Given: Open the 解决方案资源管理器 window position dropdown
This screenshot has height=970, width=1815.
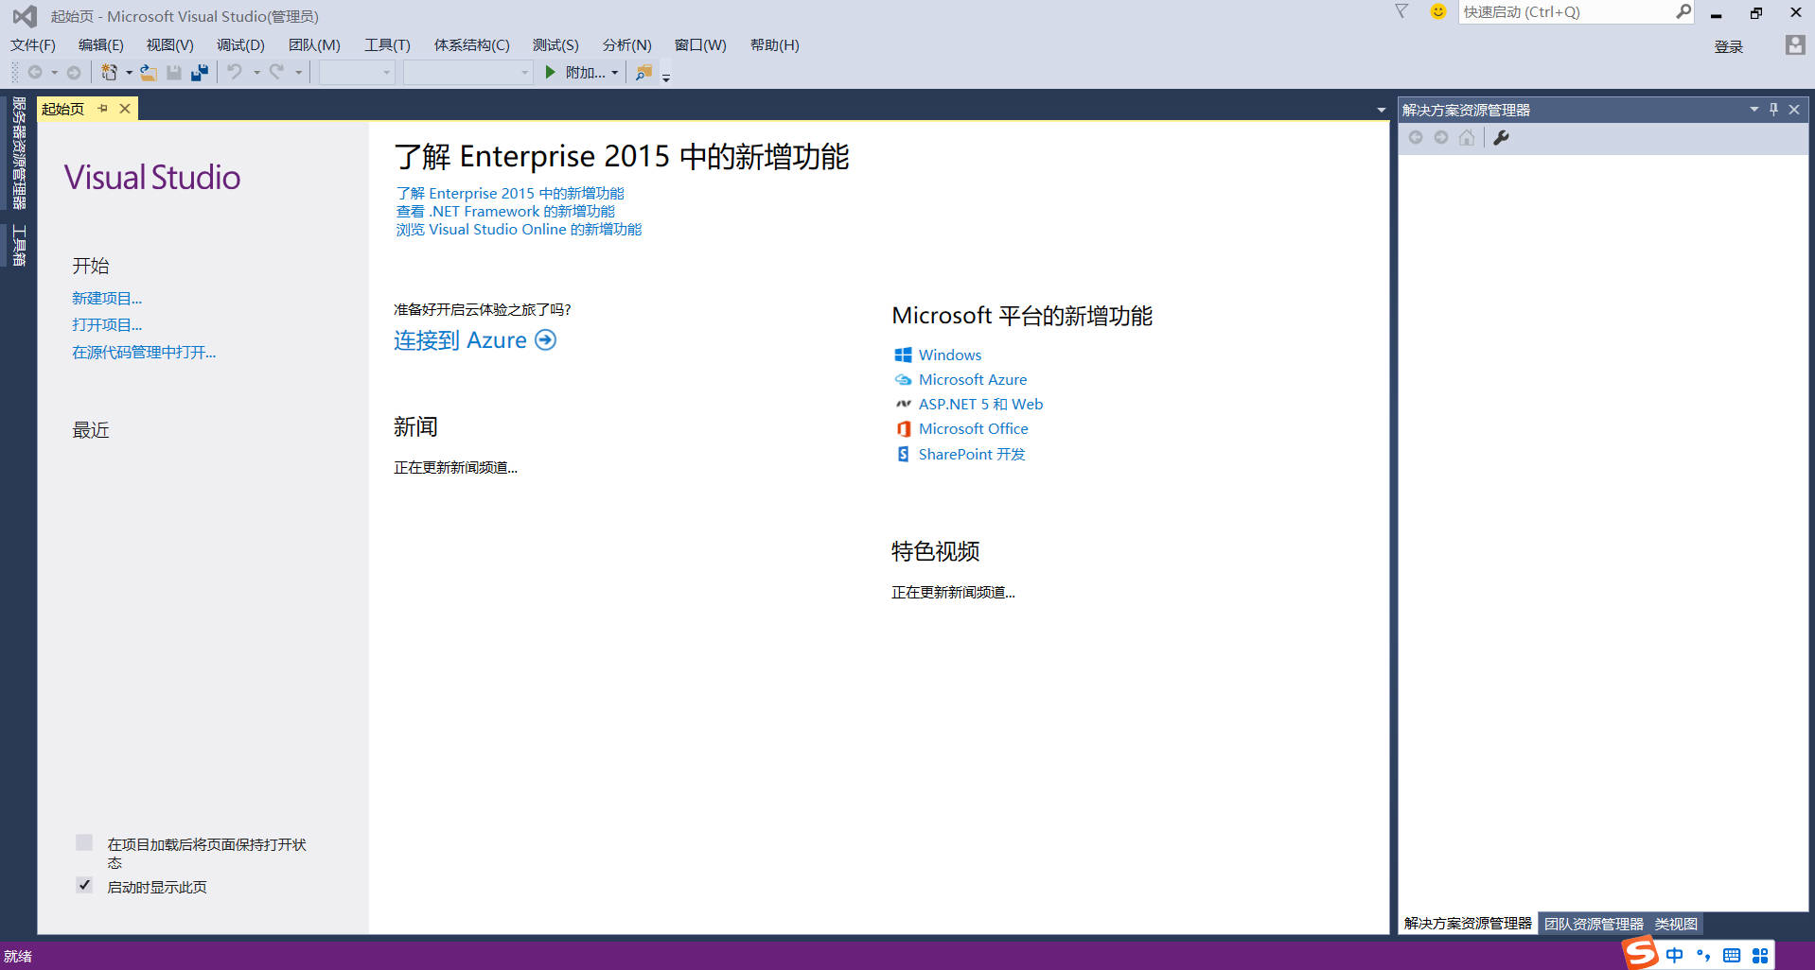Looking at the screenshot, I should [x=1753, y=110].
